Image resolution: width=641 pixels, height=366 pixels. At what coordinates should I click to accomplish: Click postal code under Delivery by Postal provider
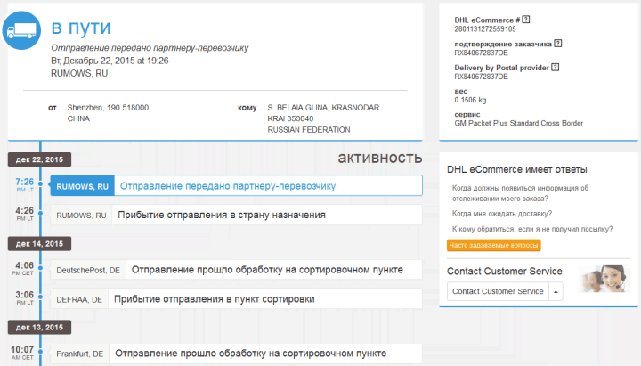481,77
